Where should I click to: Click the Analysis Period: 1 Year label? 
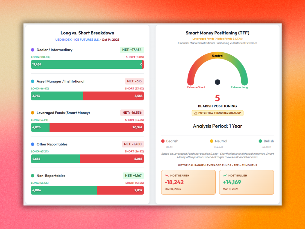(x=217, y=126)
